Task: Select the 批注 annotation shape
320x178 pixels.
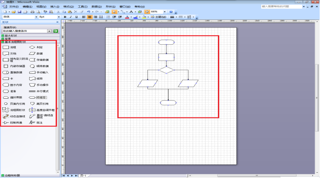Action: pyautogui.click(x=36, y=123)
